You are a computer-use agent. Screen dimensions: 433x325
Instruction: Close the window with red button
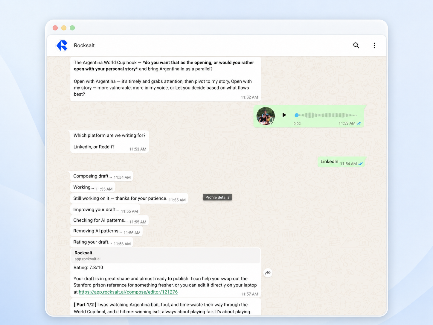point(55,28)
